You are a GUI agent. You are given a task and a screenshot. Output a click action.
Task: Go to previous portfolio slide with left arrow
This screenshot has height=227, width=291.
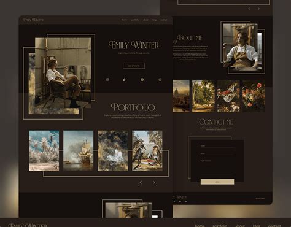(x=141, y=182)
